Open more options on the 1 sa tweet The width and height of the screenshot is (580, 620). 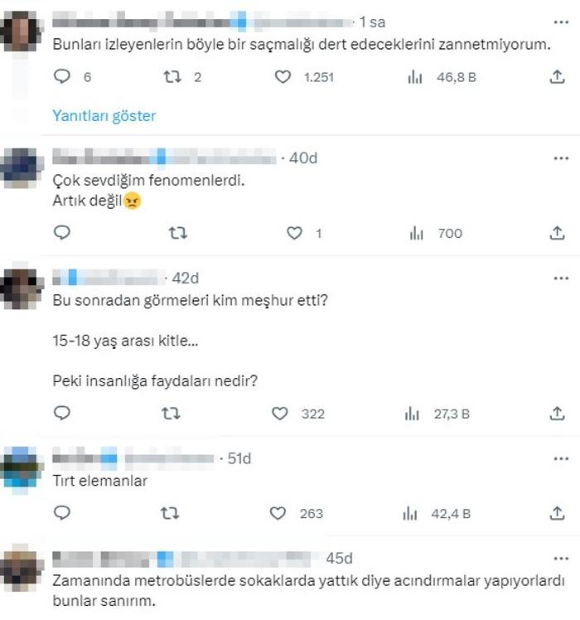pos(561,22)
